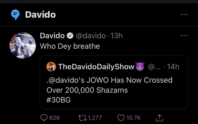
Task: Share the tweet using share icon
Action: coord(160,117)
